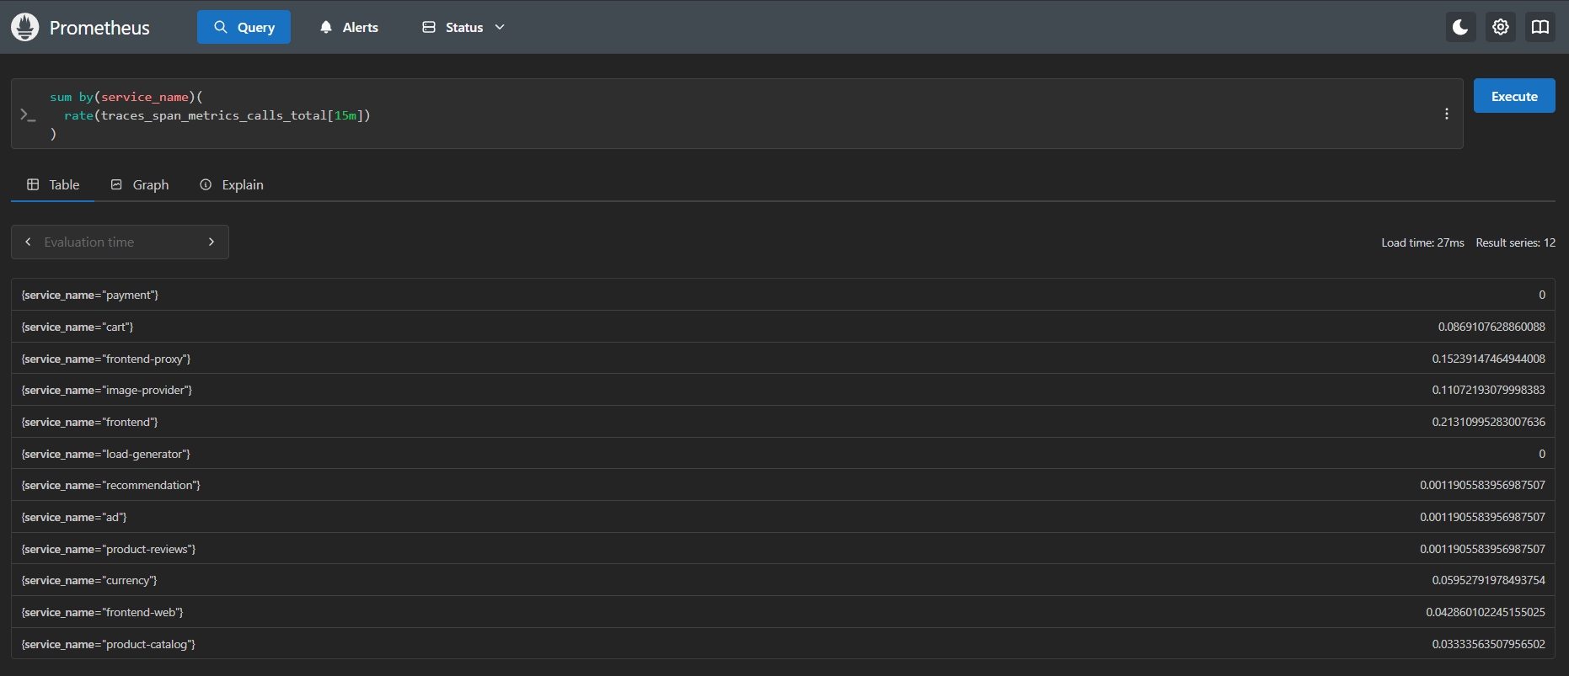
Task: Select the service_name="recommendation" row label
Action: [111, 485]
